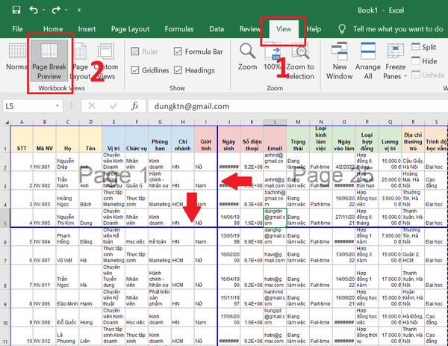448x346 pixels.
Task: Click the Phòng ban header cell
Action: pyautogui.click(x=160, y=139)
